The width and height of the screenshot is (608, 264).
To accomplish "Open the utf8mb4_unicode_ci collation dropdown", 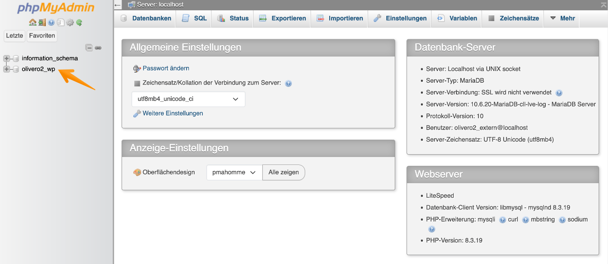I will 188,99.
